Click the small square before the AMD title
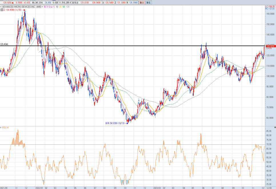 click(x=1, y=7)
